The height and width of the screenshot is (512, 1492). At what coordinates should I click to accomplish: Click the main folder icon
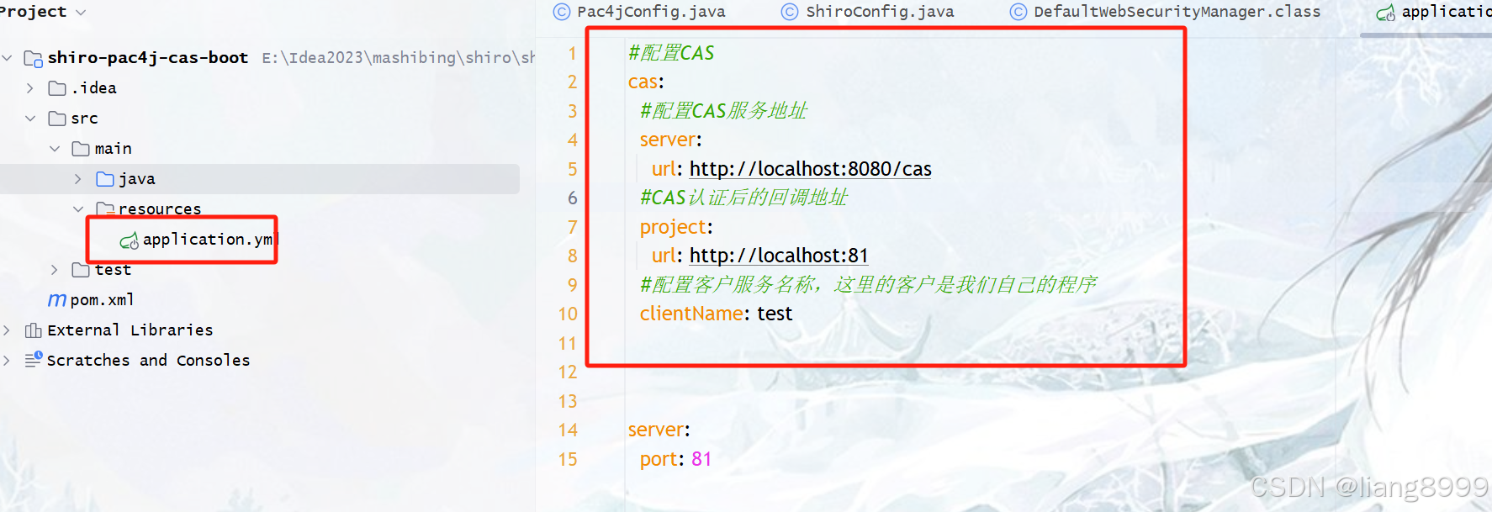tap(81, 149)
